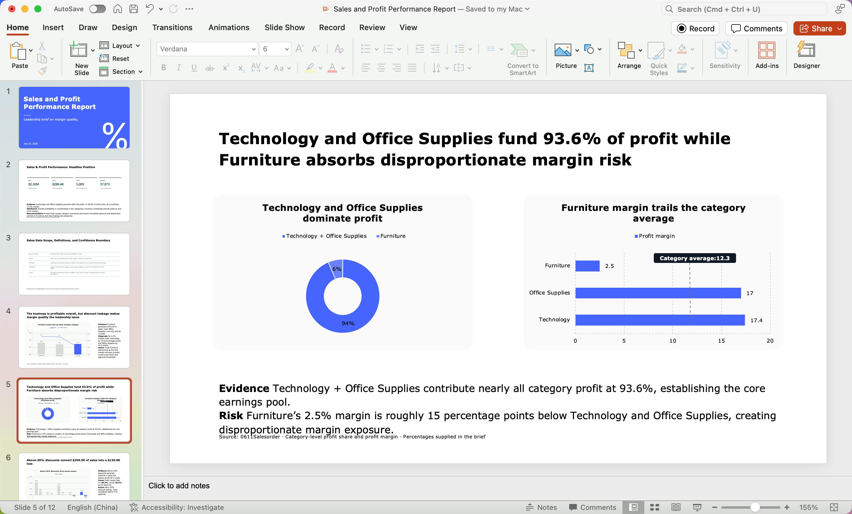Open the Animations tab
Image resolution: width=852 pixels, height=514 pixels.
(229, 27)
